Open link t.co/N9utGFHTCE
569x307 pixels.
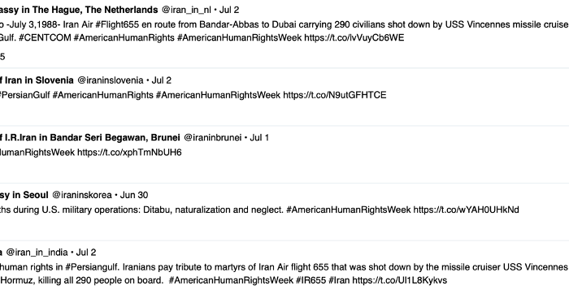(x=335, y=95)
